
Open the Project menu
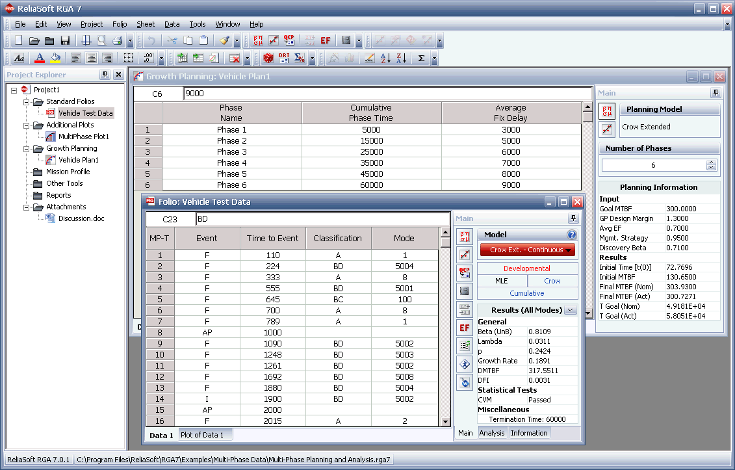[x=92, y=24]
